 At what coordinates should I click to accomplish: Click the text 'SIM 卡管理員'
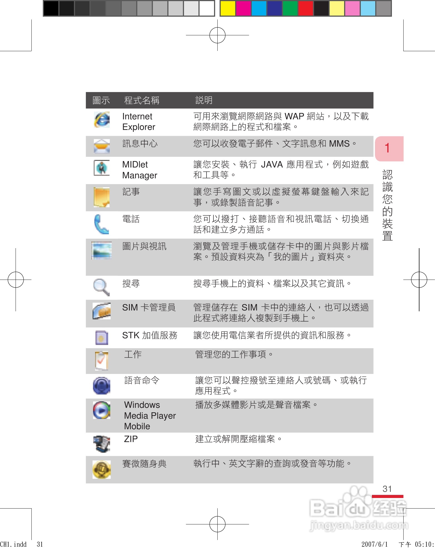[x=149, y=307]
